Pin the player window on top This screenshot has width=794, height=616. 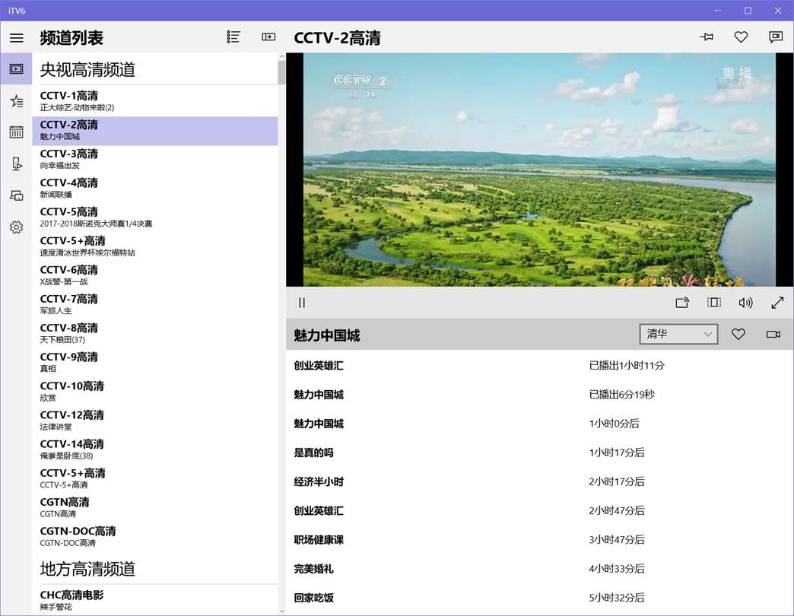pyautogui.click(x=707, y=37)
